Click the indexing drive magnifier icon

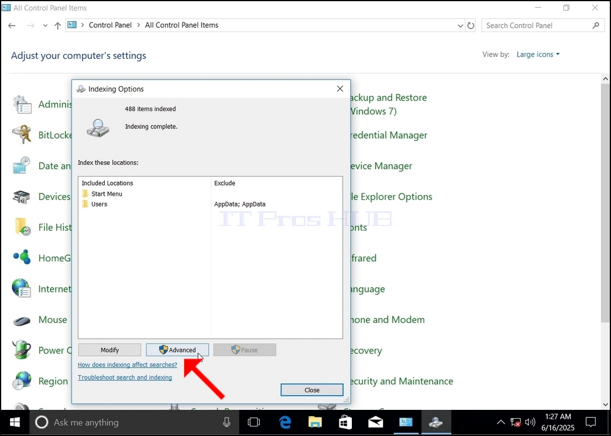tap(98, 128)
